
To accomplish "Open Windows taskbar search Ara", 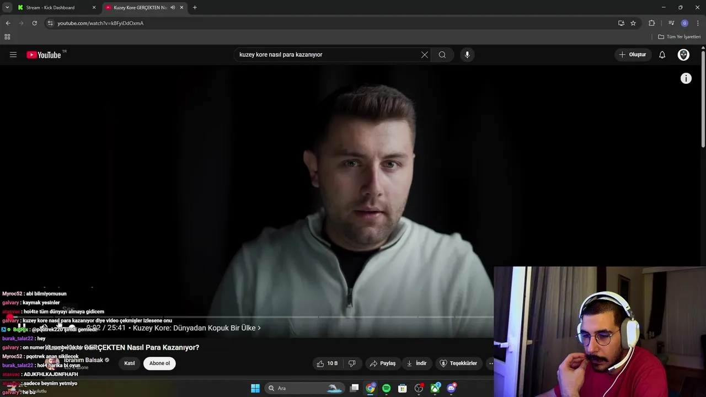I will [304, 388].
